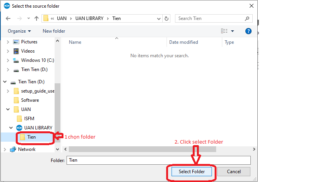Sort by Date modified column

pos(183,42)
